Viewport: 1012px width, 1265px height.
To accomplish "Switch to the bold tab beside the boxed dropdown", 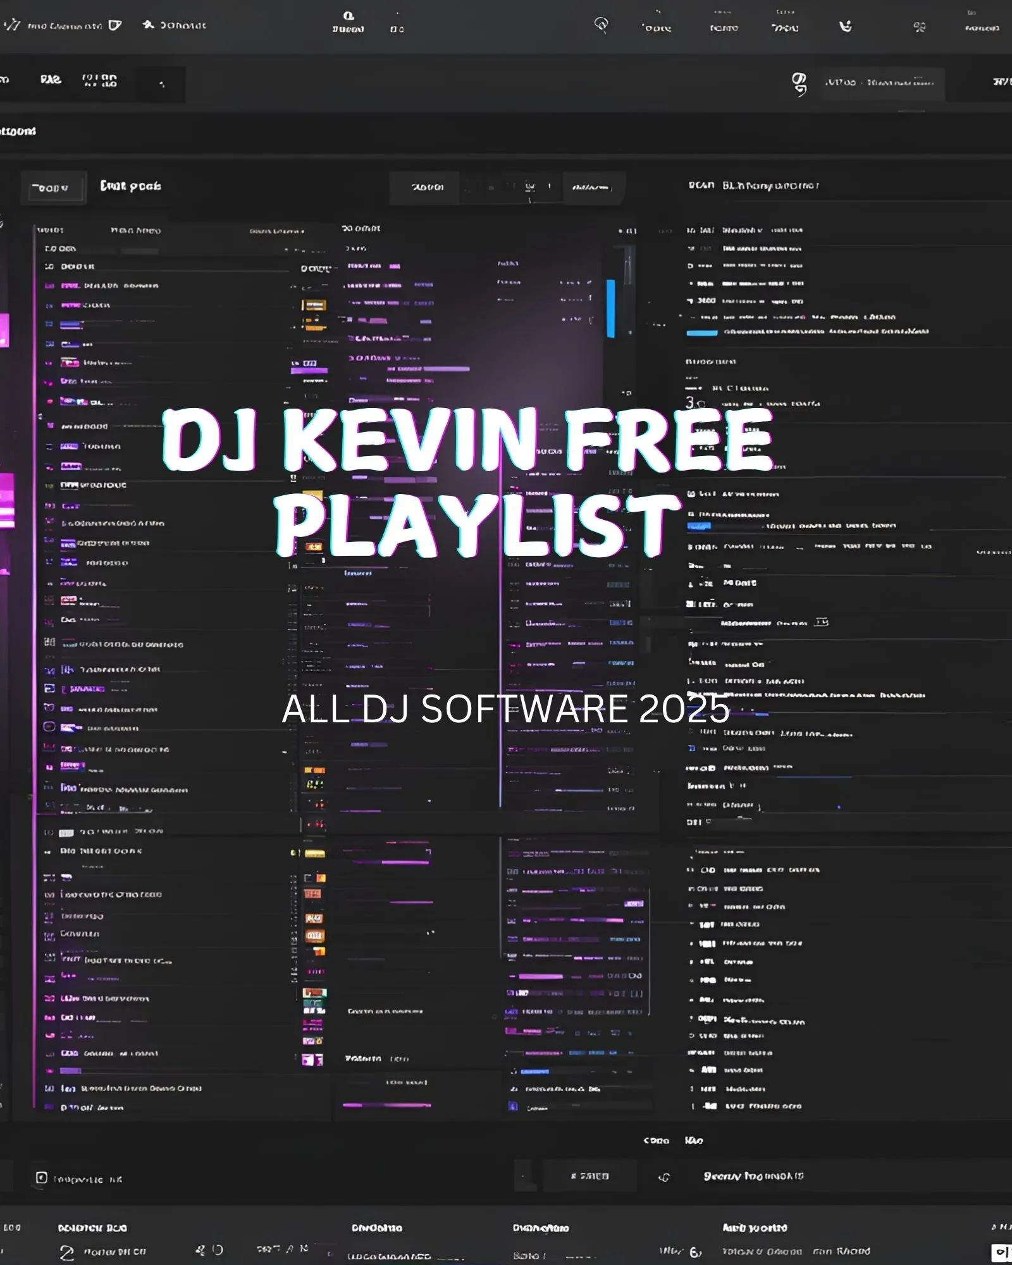I will pos(130,186).
